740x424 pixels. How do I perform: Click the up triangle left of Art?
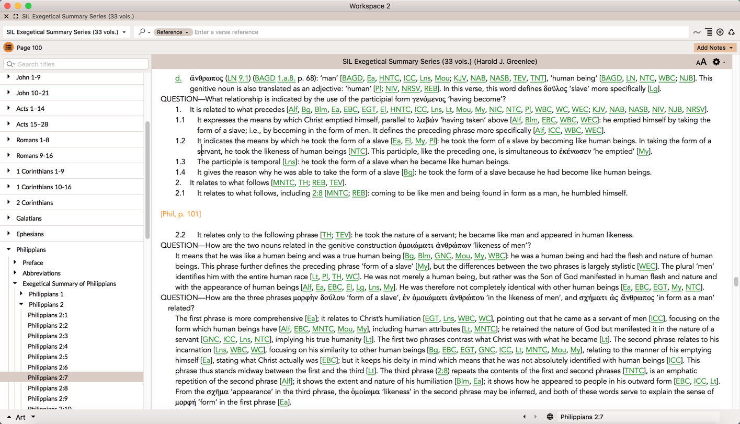pos(9,417)
